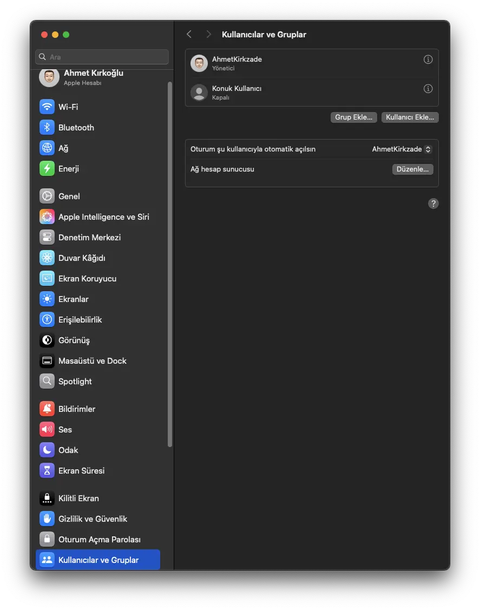Screen dimensions: 480x610
Task: Click 'Oturum şu kullanıcıyla otomatik açılsın' label
Action: click(253, 149)
